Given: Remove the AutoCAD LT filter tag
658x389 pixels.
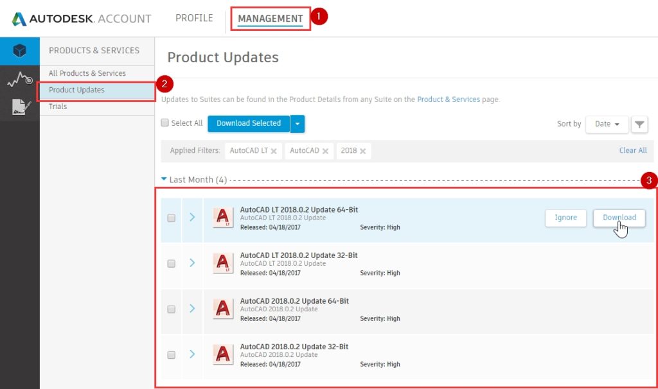Looking at the screenshot, I should point(274,151).
